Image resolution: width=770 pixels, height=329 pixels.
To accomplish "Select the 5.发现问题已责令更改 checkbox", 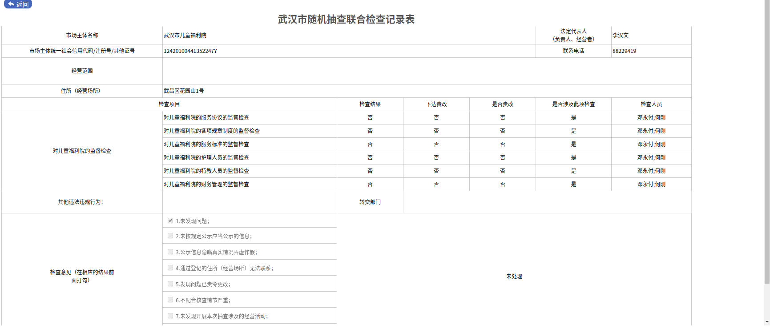I will click(x=170, y=284).
